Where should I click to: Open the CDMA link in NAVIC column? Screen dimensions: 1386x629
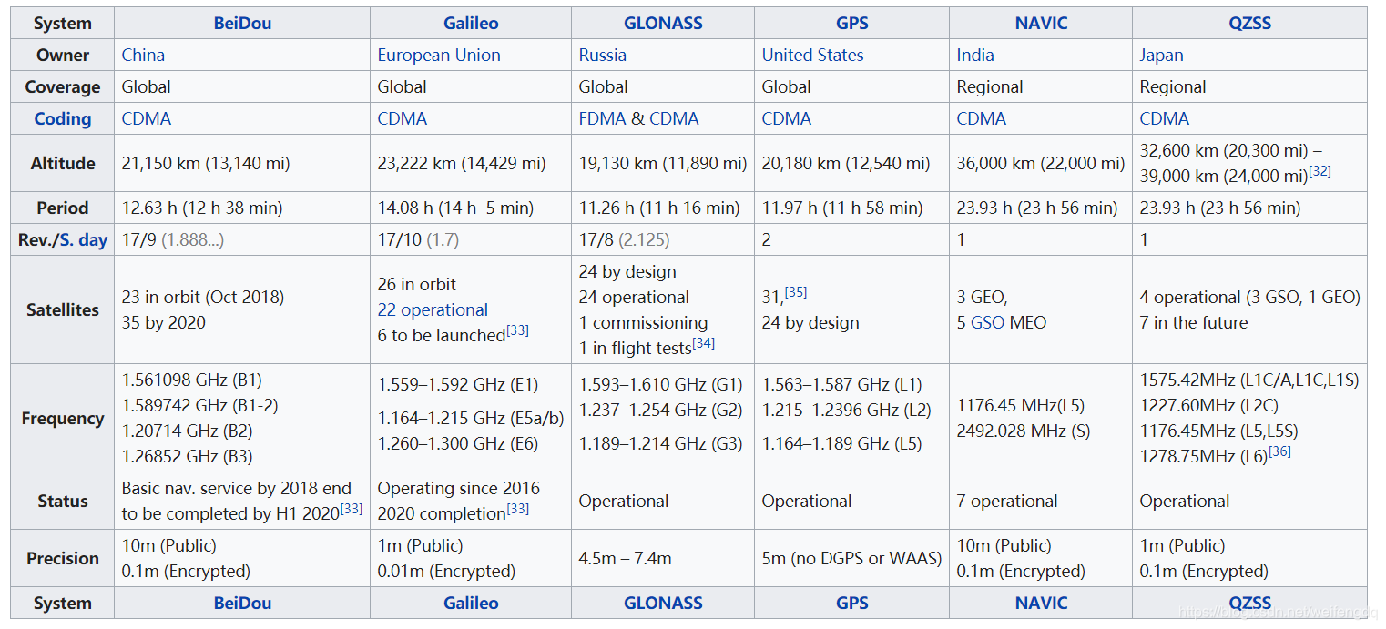tap(982, 118)
